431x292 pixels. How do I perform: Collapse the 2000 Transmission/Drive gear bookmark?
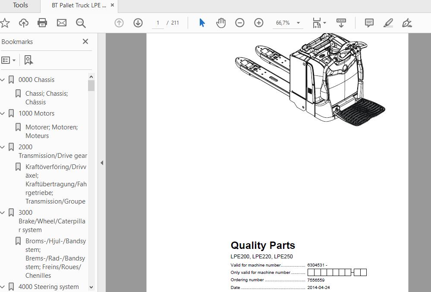point(3,147)
